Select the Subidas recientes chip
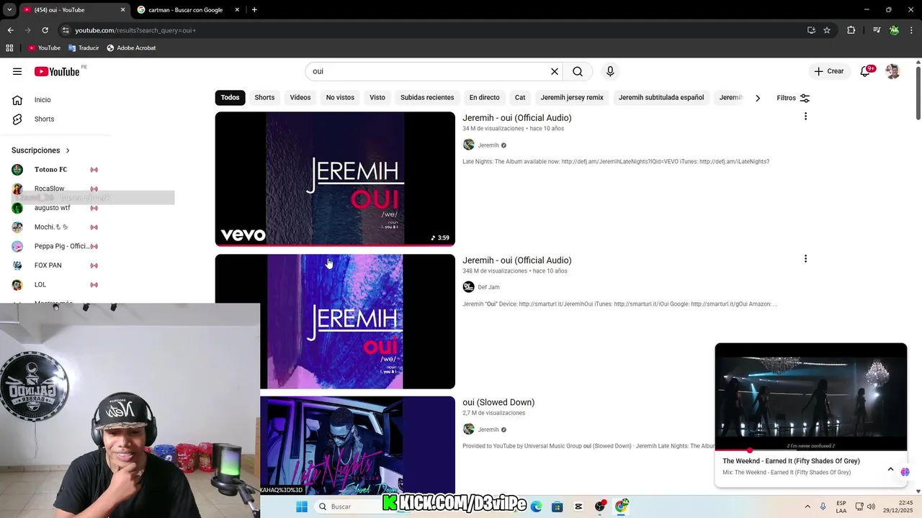 pyautogui.click(x=427, y=97)
